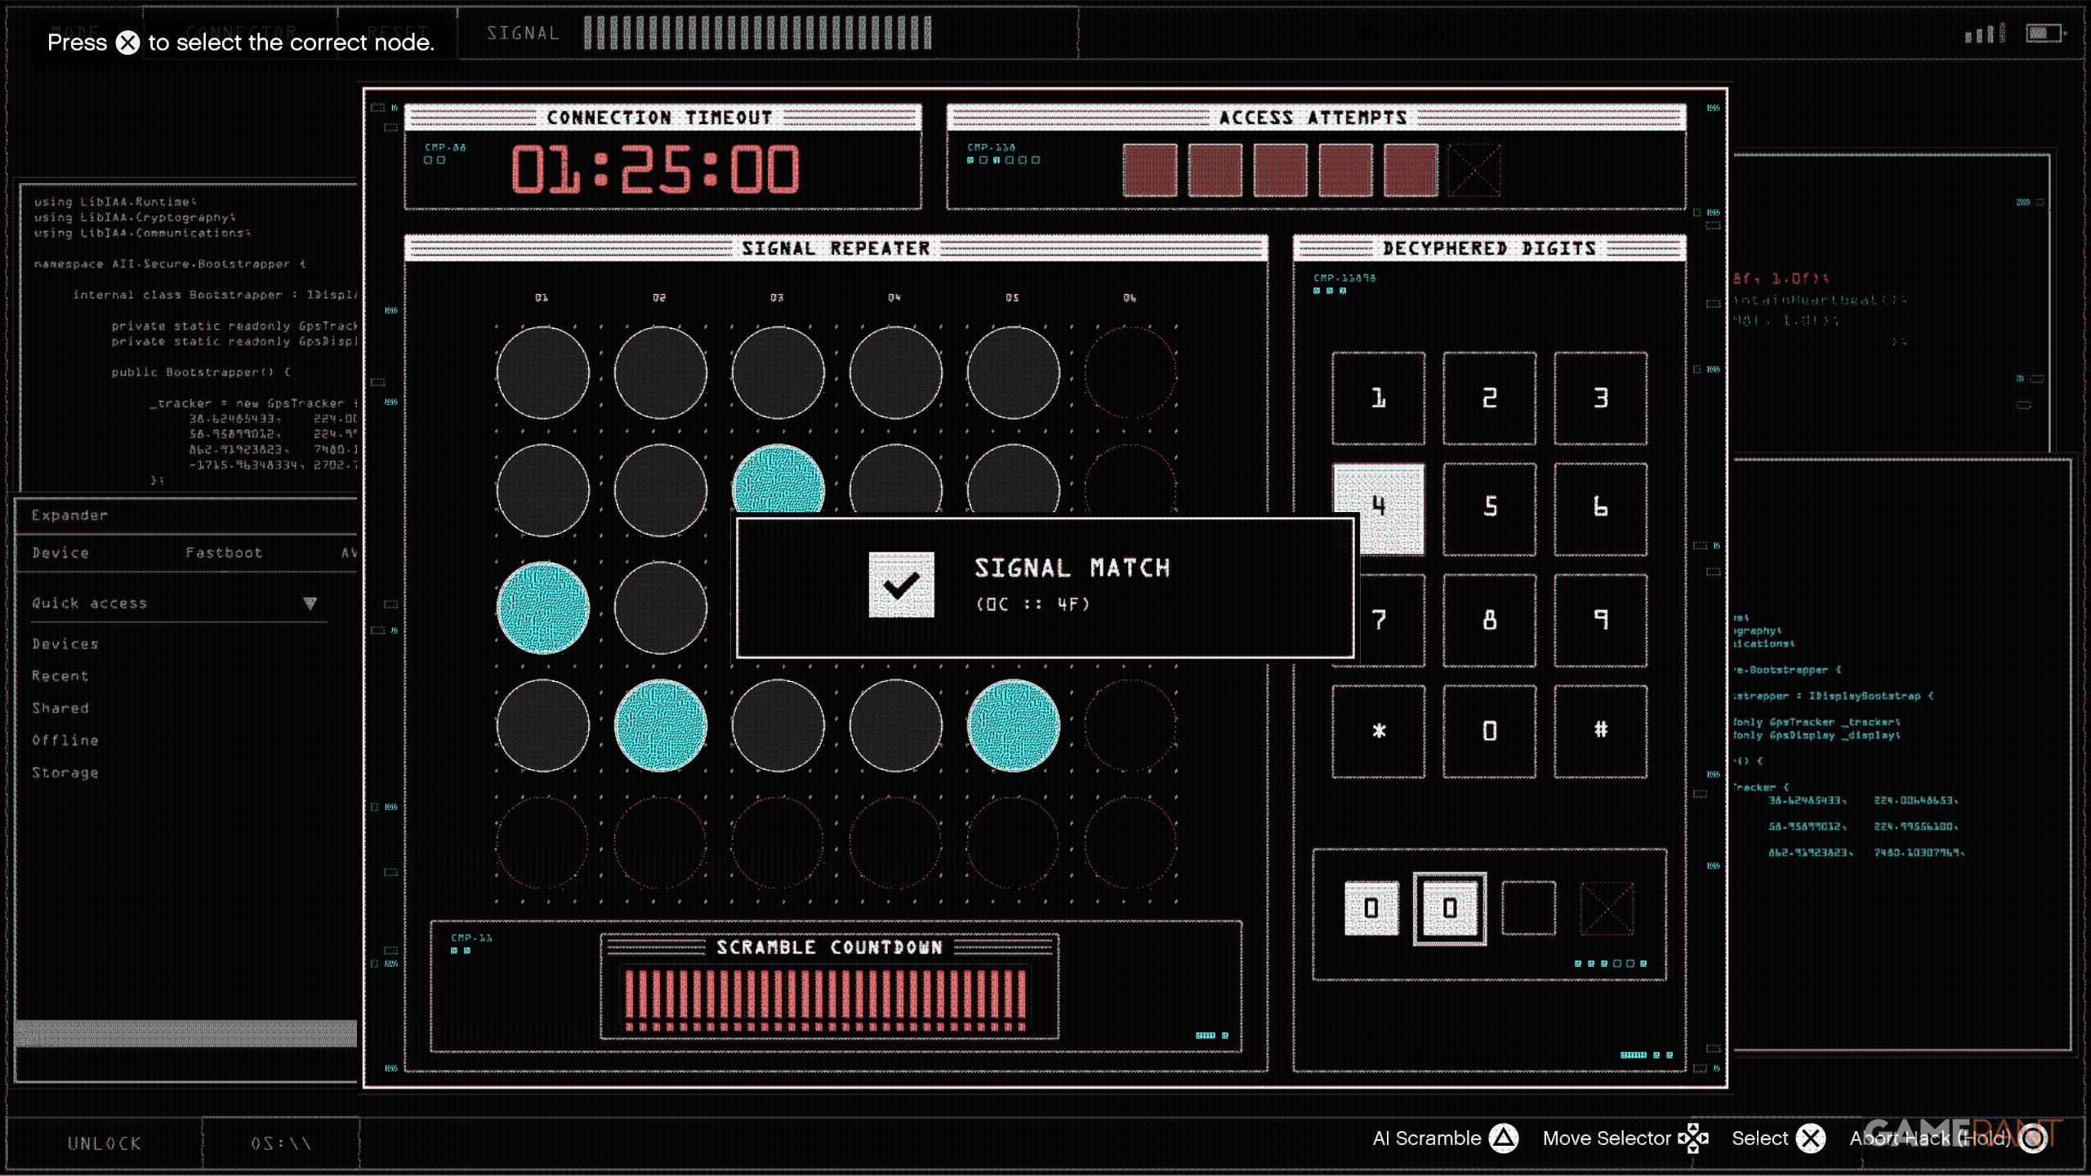Click the Scramble Countdown progress bar
2091x1176 pixels.
825,998
